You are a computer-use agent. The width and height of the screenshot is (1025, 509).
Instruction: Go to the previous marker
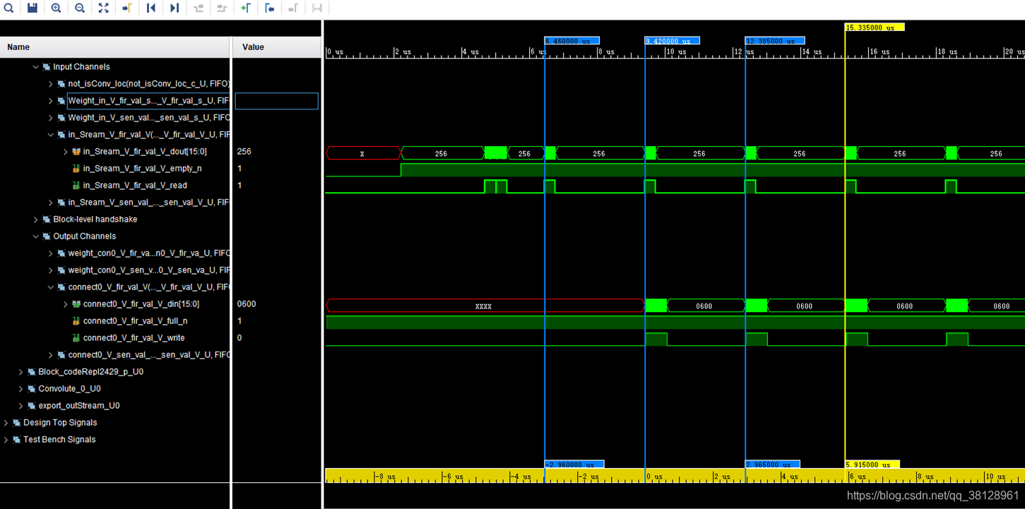(x=269, y=8)
